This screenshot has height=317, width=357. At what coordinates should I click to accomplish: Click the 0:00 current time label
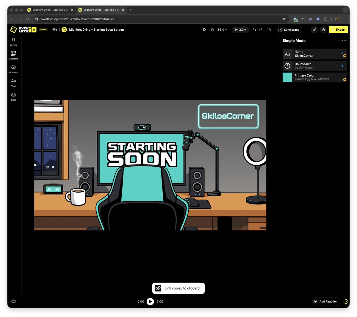(x=141, y=302)
